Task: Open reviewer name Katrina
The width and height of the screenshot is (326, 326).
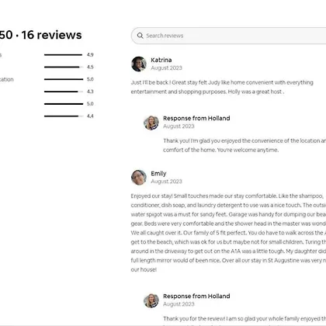Action: 161,60
